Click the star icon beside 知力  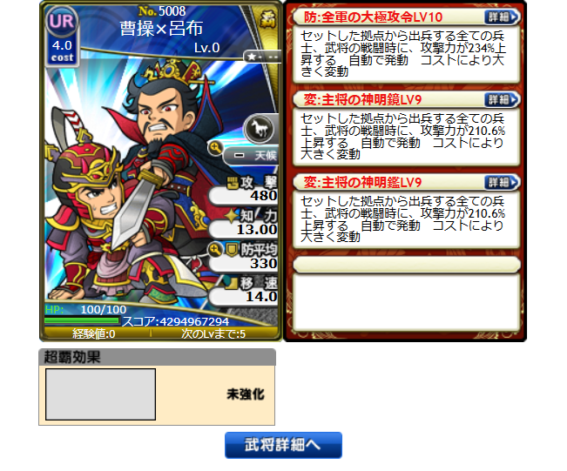(x=232, y=216)
